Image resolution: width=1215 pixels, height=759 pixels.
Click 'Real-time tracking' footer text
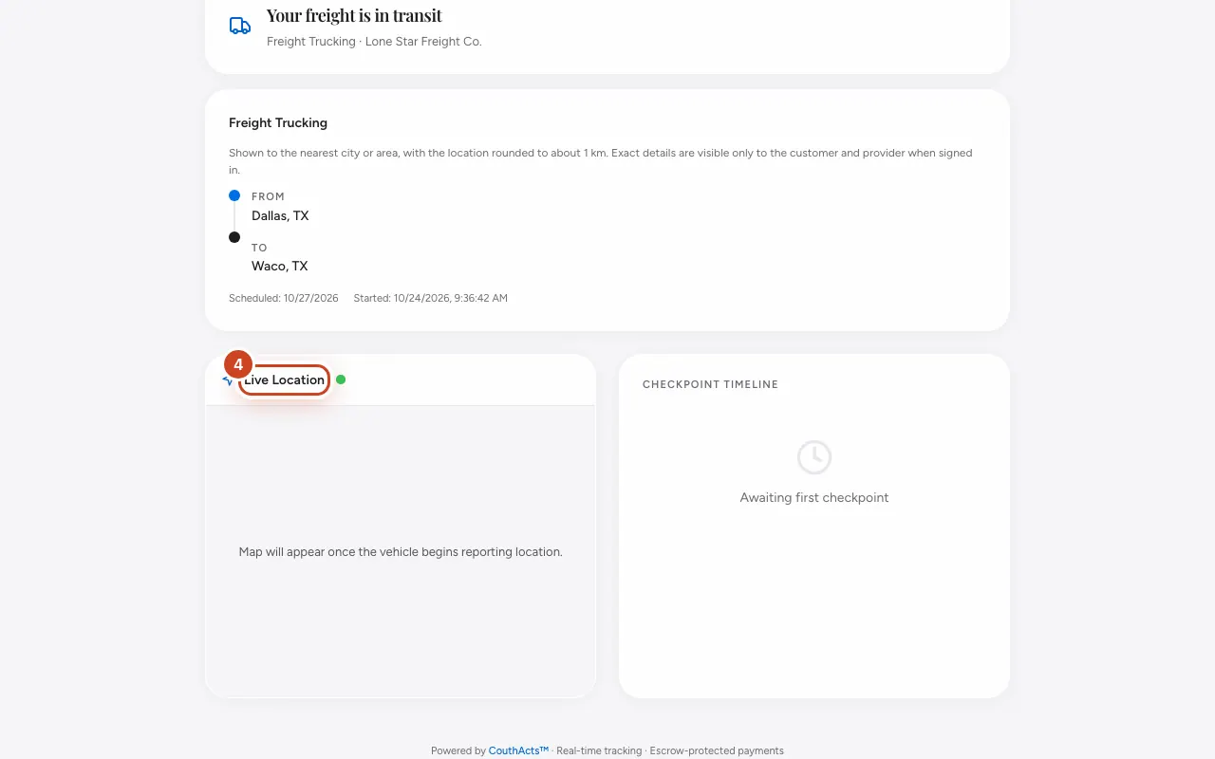click(599, 750)
